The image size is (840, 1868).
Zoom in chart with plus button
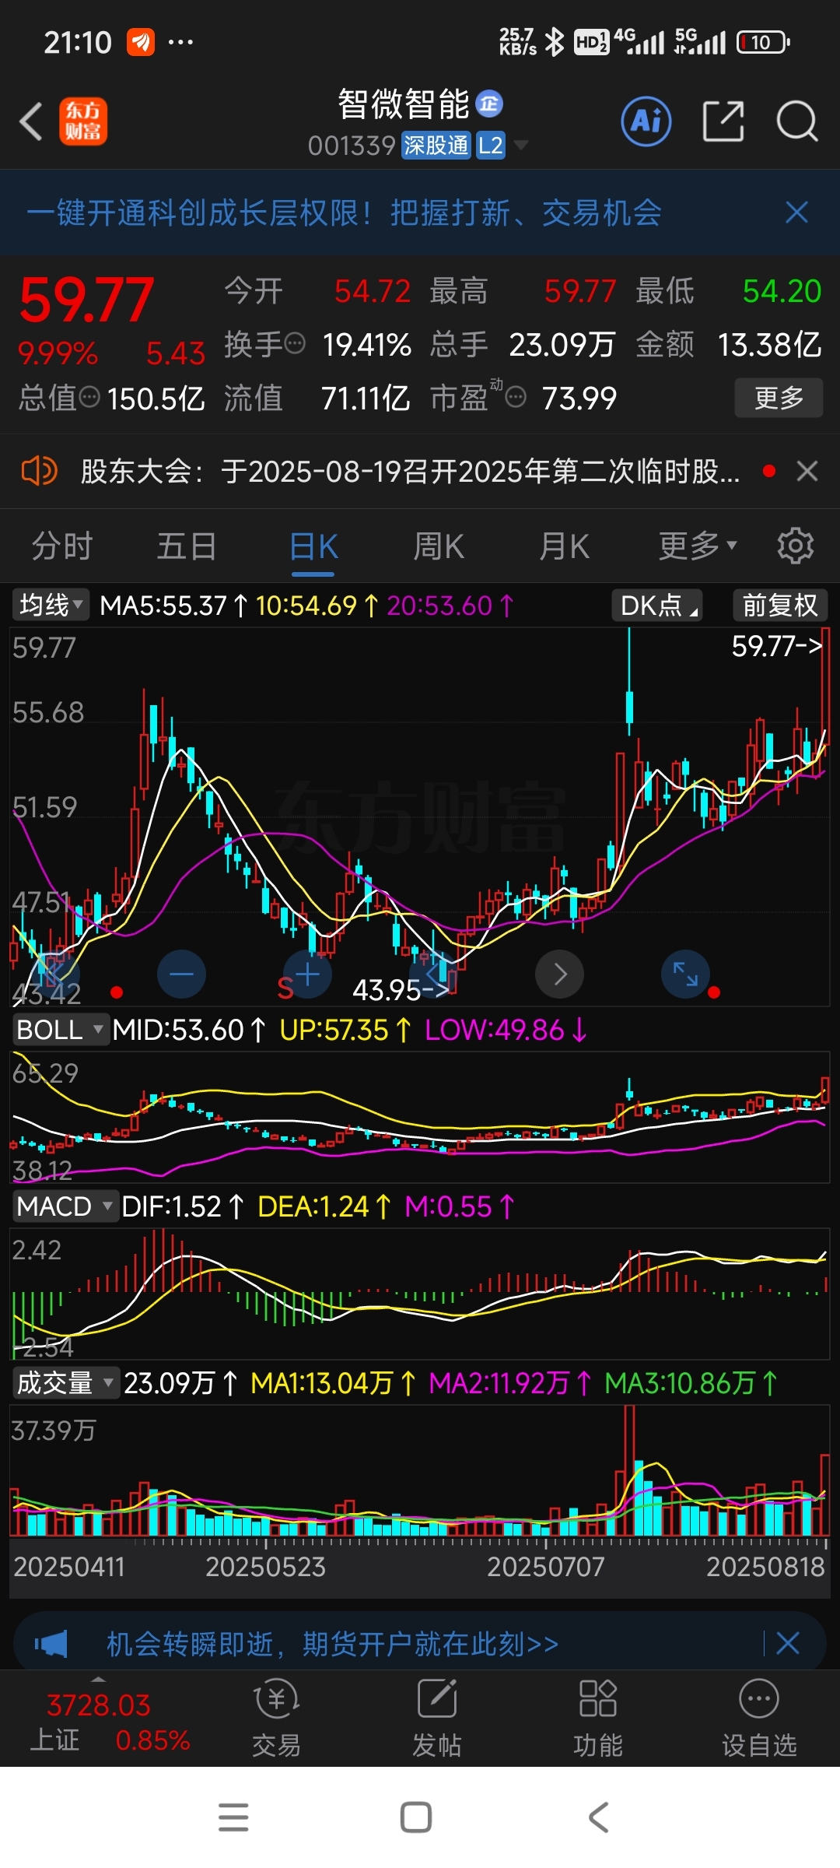(308, 974)
